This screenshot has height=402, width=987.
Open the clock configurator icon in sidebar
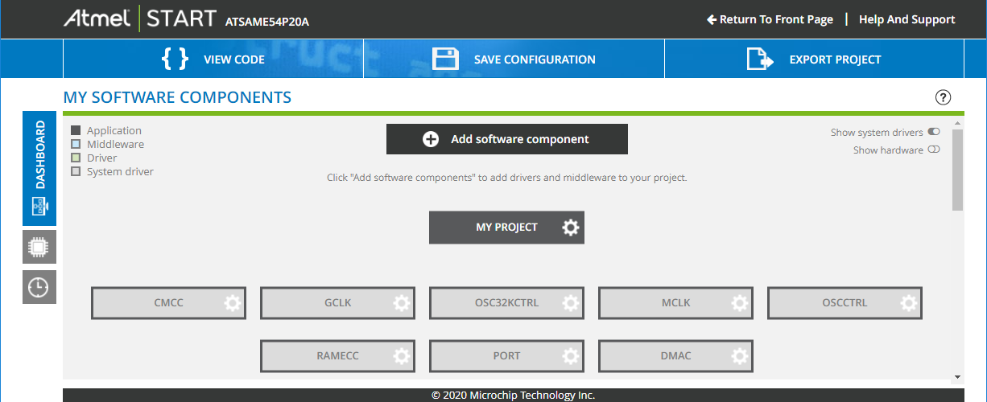pyautogui.click(x=39, y=287)
